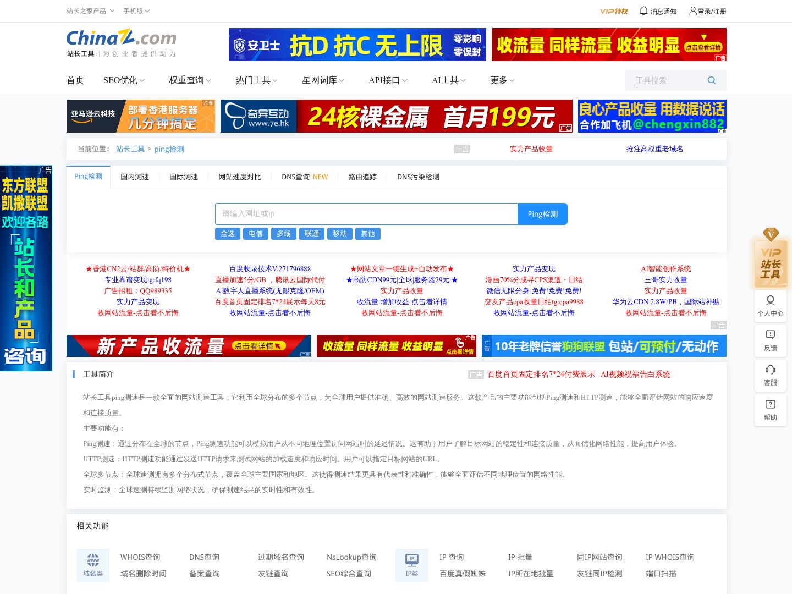
Task: Toggle the 联通 ISP filter
Action: coord(312,234)
